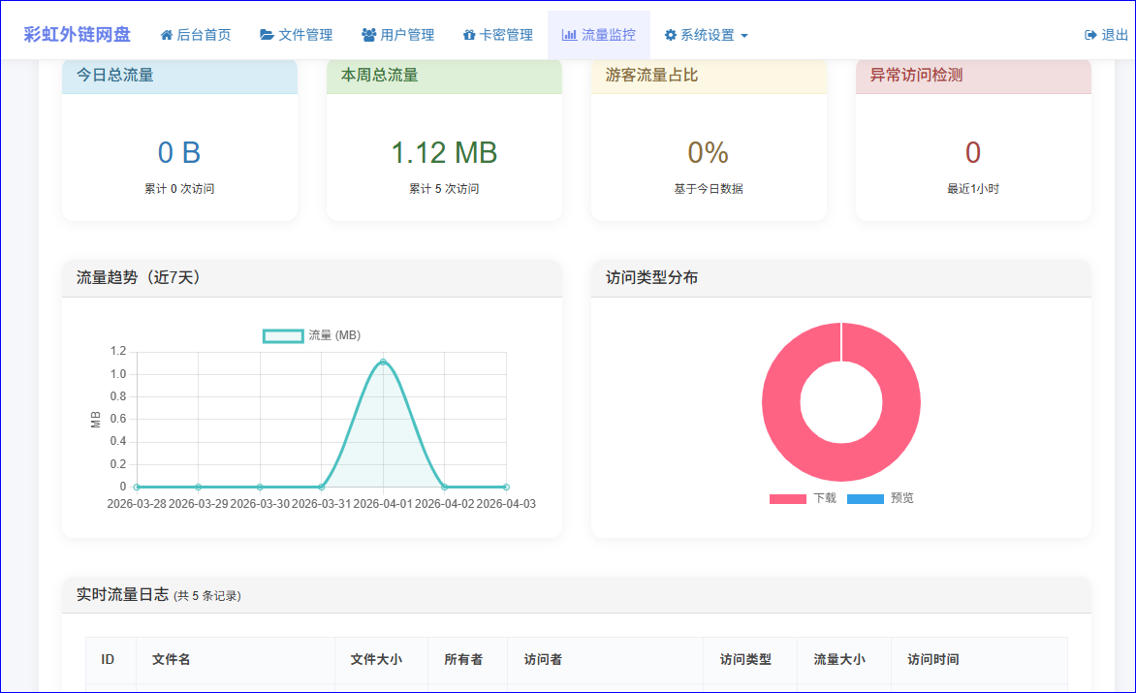
Task: Click the 文件名 column header
Action: [171, 659]
